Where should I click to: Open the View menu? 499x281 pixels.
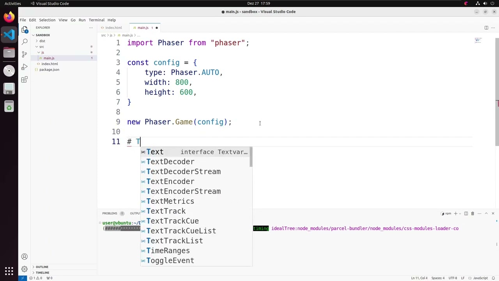coord(63,20)
